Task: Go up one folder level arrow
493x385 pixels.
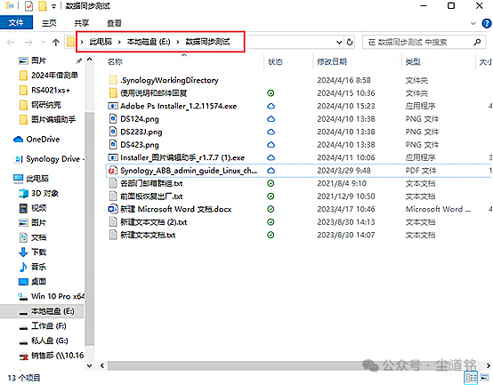Action: click(56, 43)
